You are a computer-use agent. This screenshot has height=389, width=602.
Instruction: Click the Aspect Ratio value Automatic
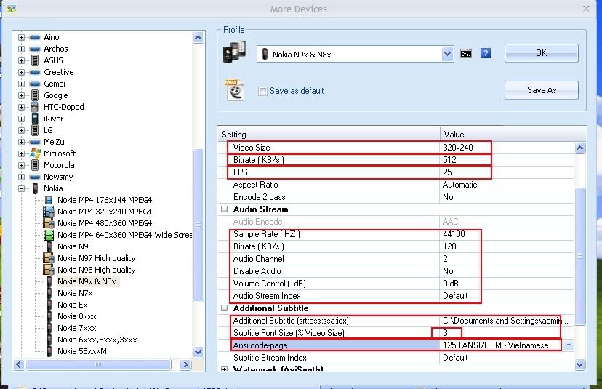pos(459,185)
